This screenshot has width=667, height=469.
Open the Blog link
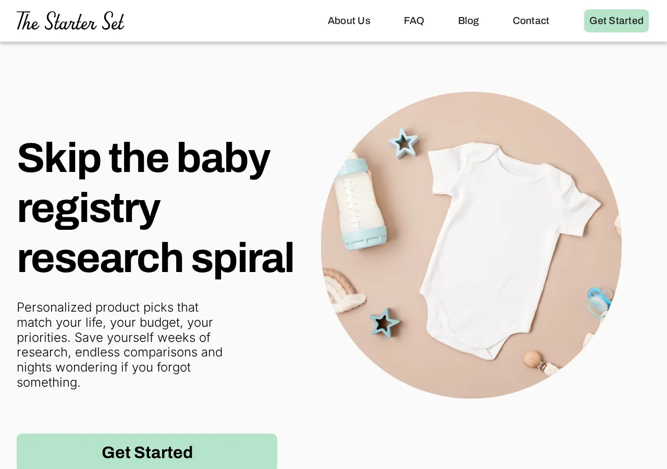click(x=468, y=21)
